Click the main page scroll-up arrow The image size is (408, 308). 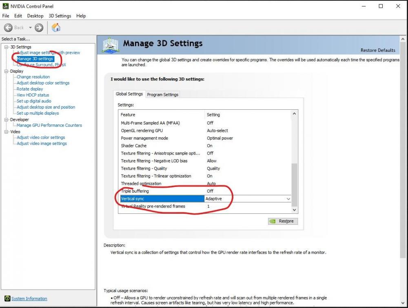tap(403, 39)
